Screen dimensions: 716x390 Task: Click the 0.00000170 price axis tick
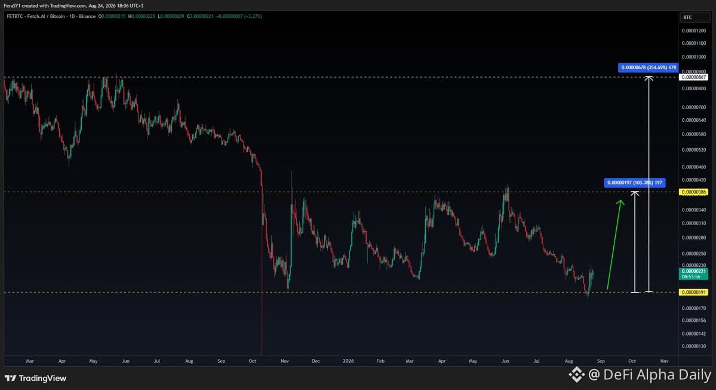point(694,308)
